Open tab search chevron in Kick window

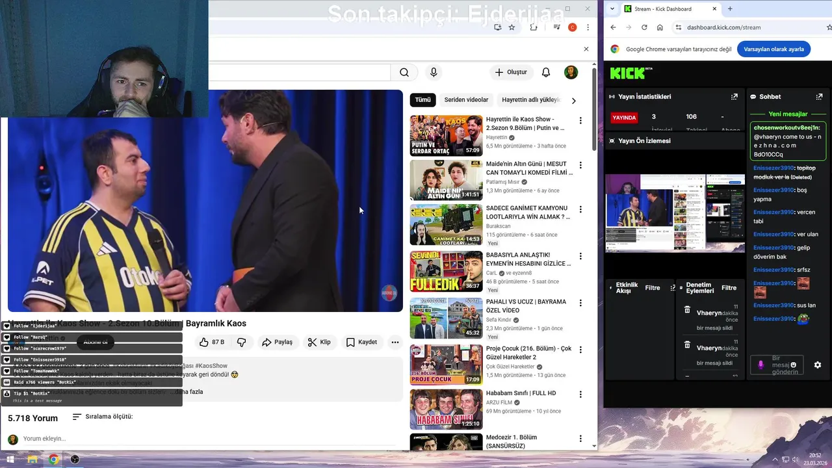612,9
